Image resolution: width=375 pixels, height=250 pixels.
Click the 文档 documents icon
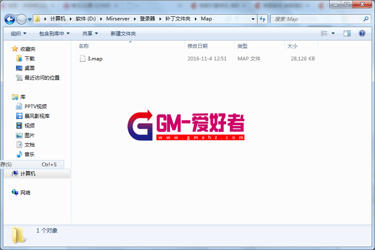pyautogui.click(x=19, y=145)
